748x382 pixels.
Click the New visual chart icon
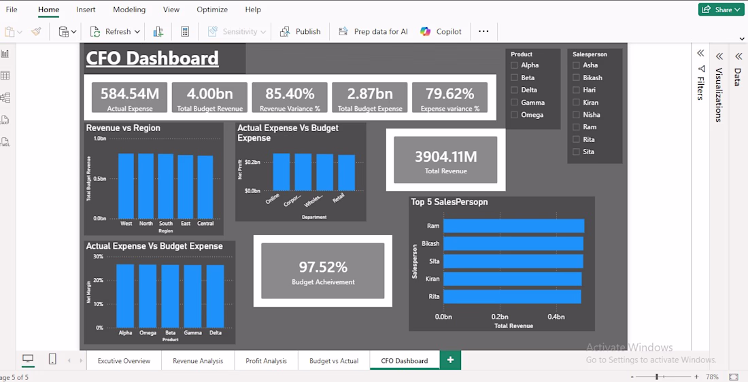tap(158, 31)
